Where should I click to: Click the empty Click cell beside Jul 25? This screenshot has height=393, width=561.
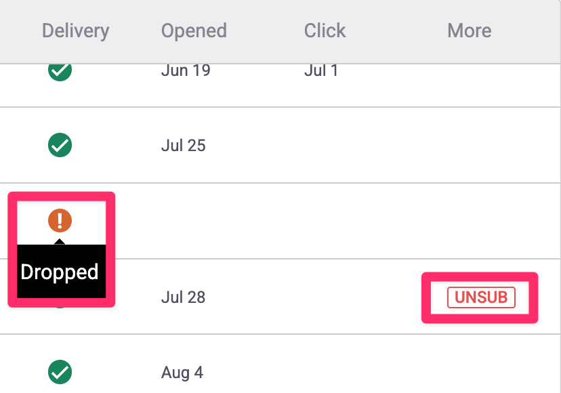(x=325, y=145)
